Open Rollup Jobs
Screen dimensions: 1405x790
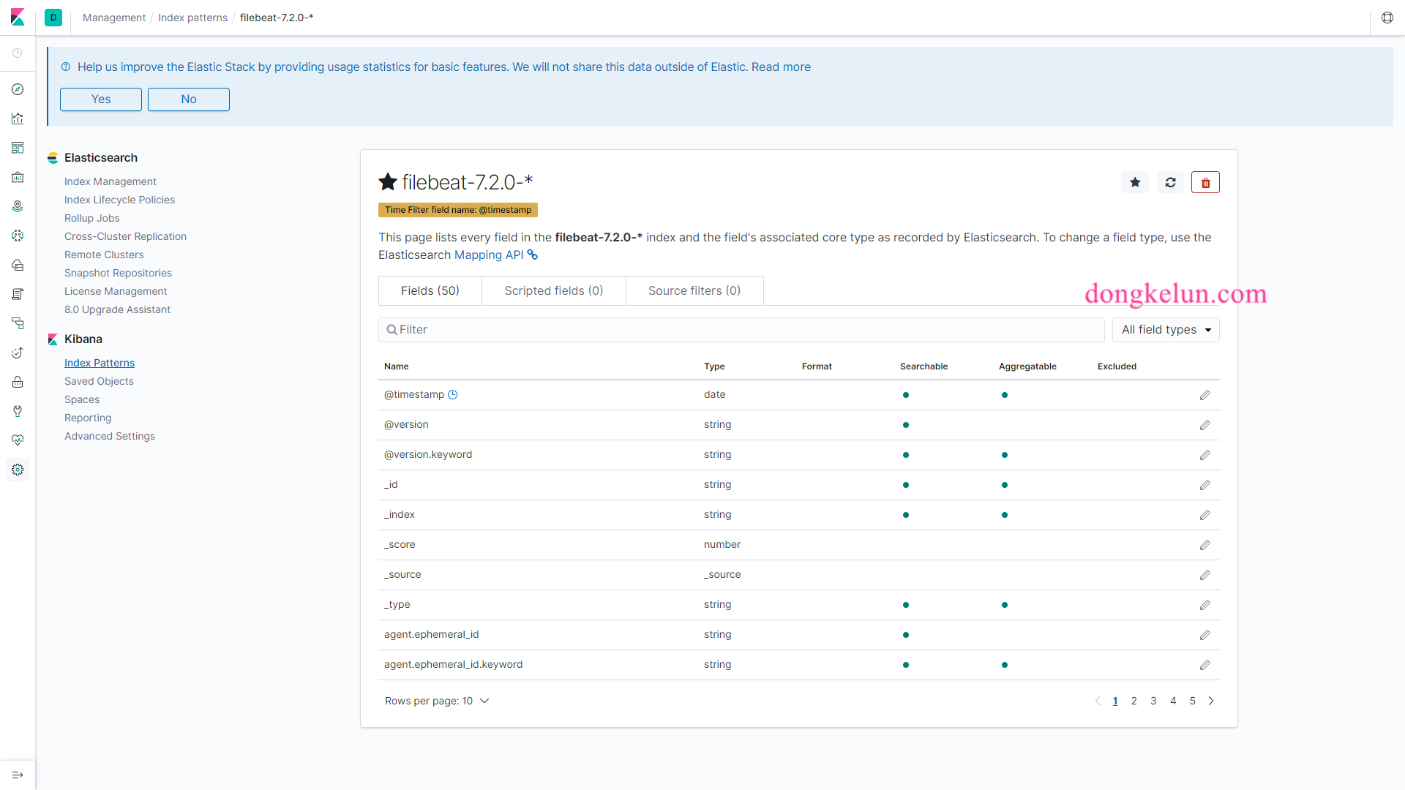[91, 218]
